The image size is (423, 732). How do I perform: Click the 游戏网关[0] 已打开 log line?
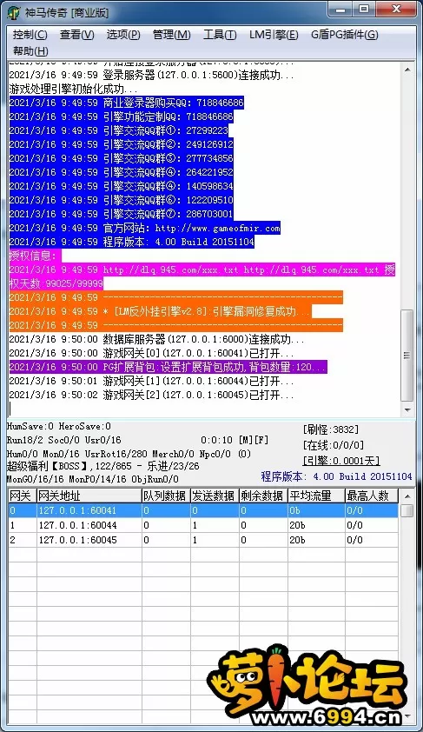(152, 353)
